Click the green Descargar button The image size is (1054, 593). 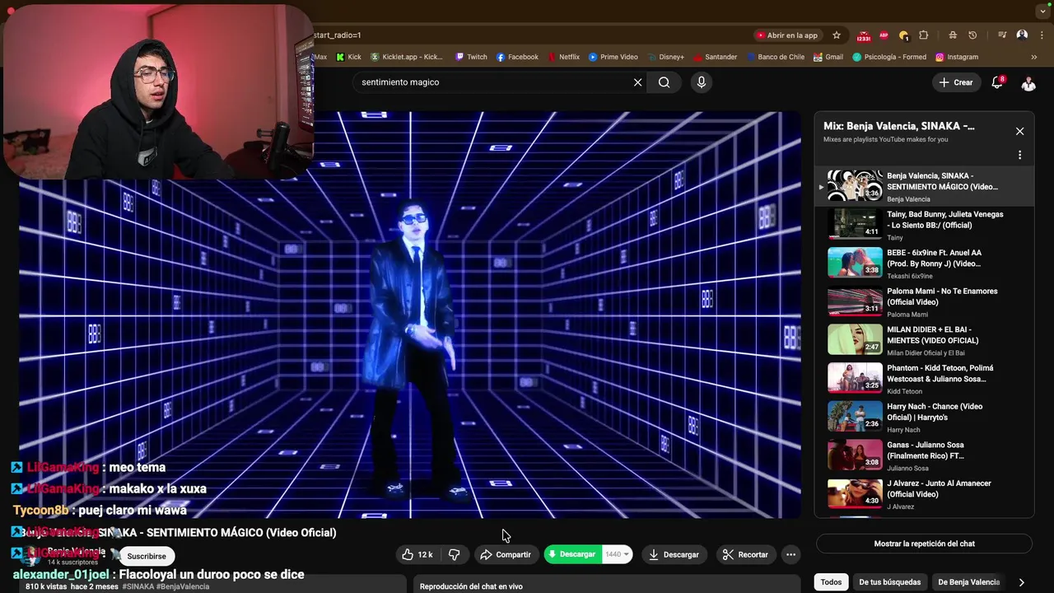[x=572, y=554]
